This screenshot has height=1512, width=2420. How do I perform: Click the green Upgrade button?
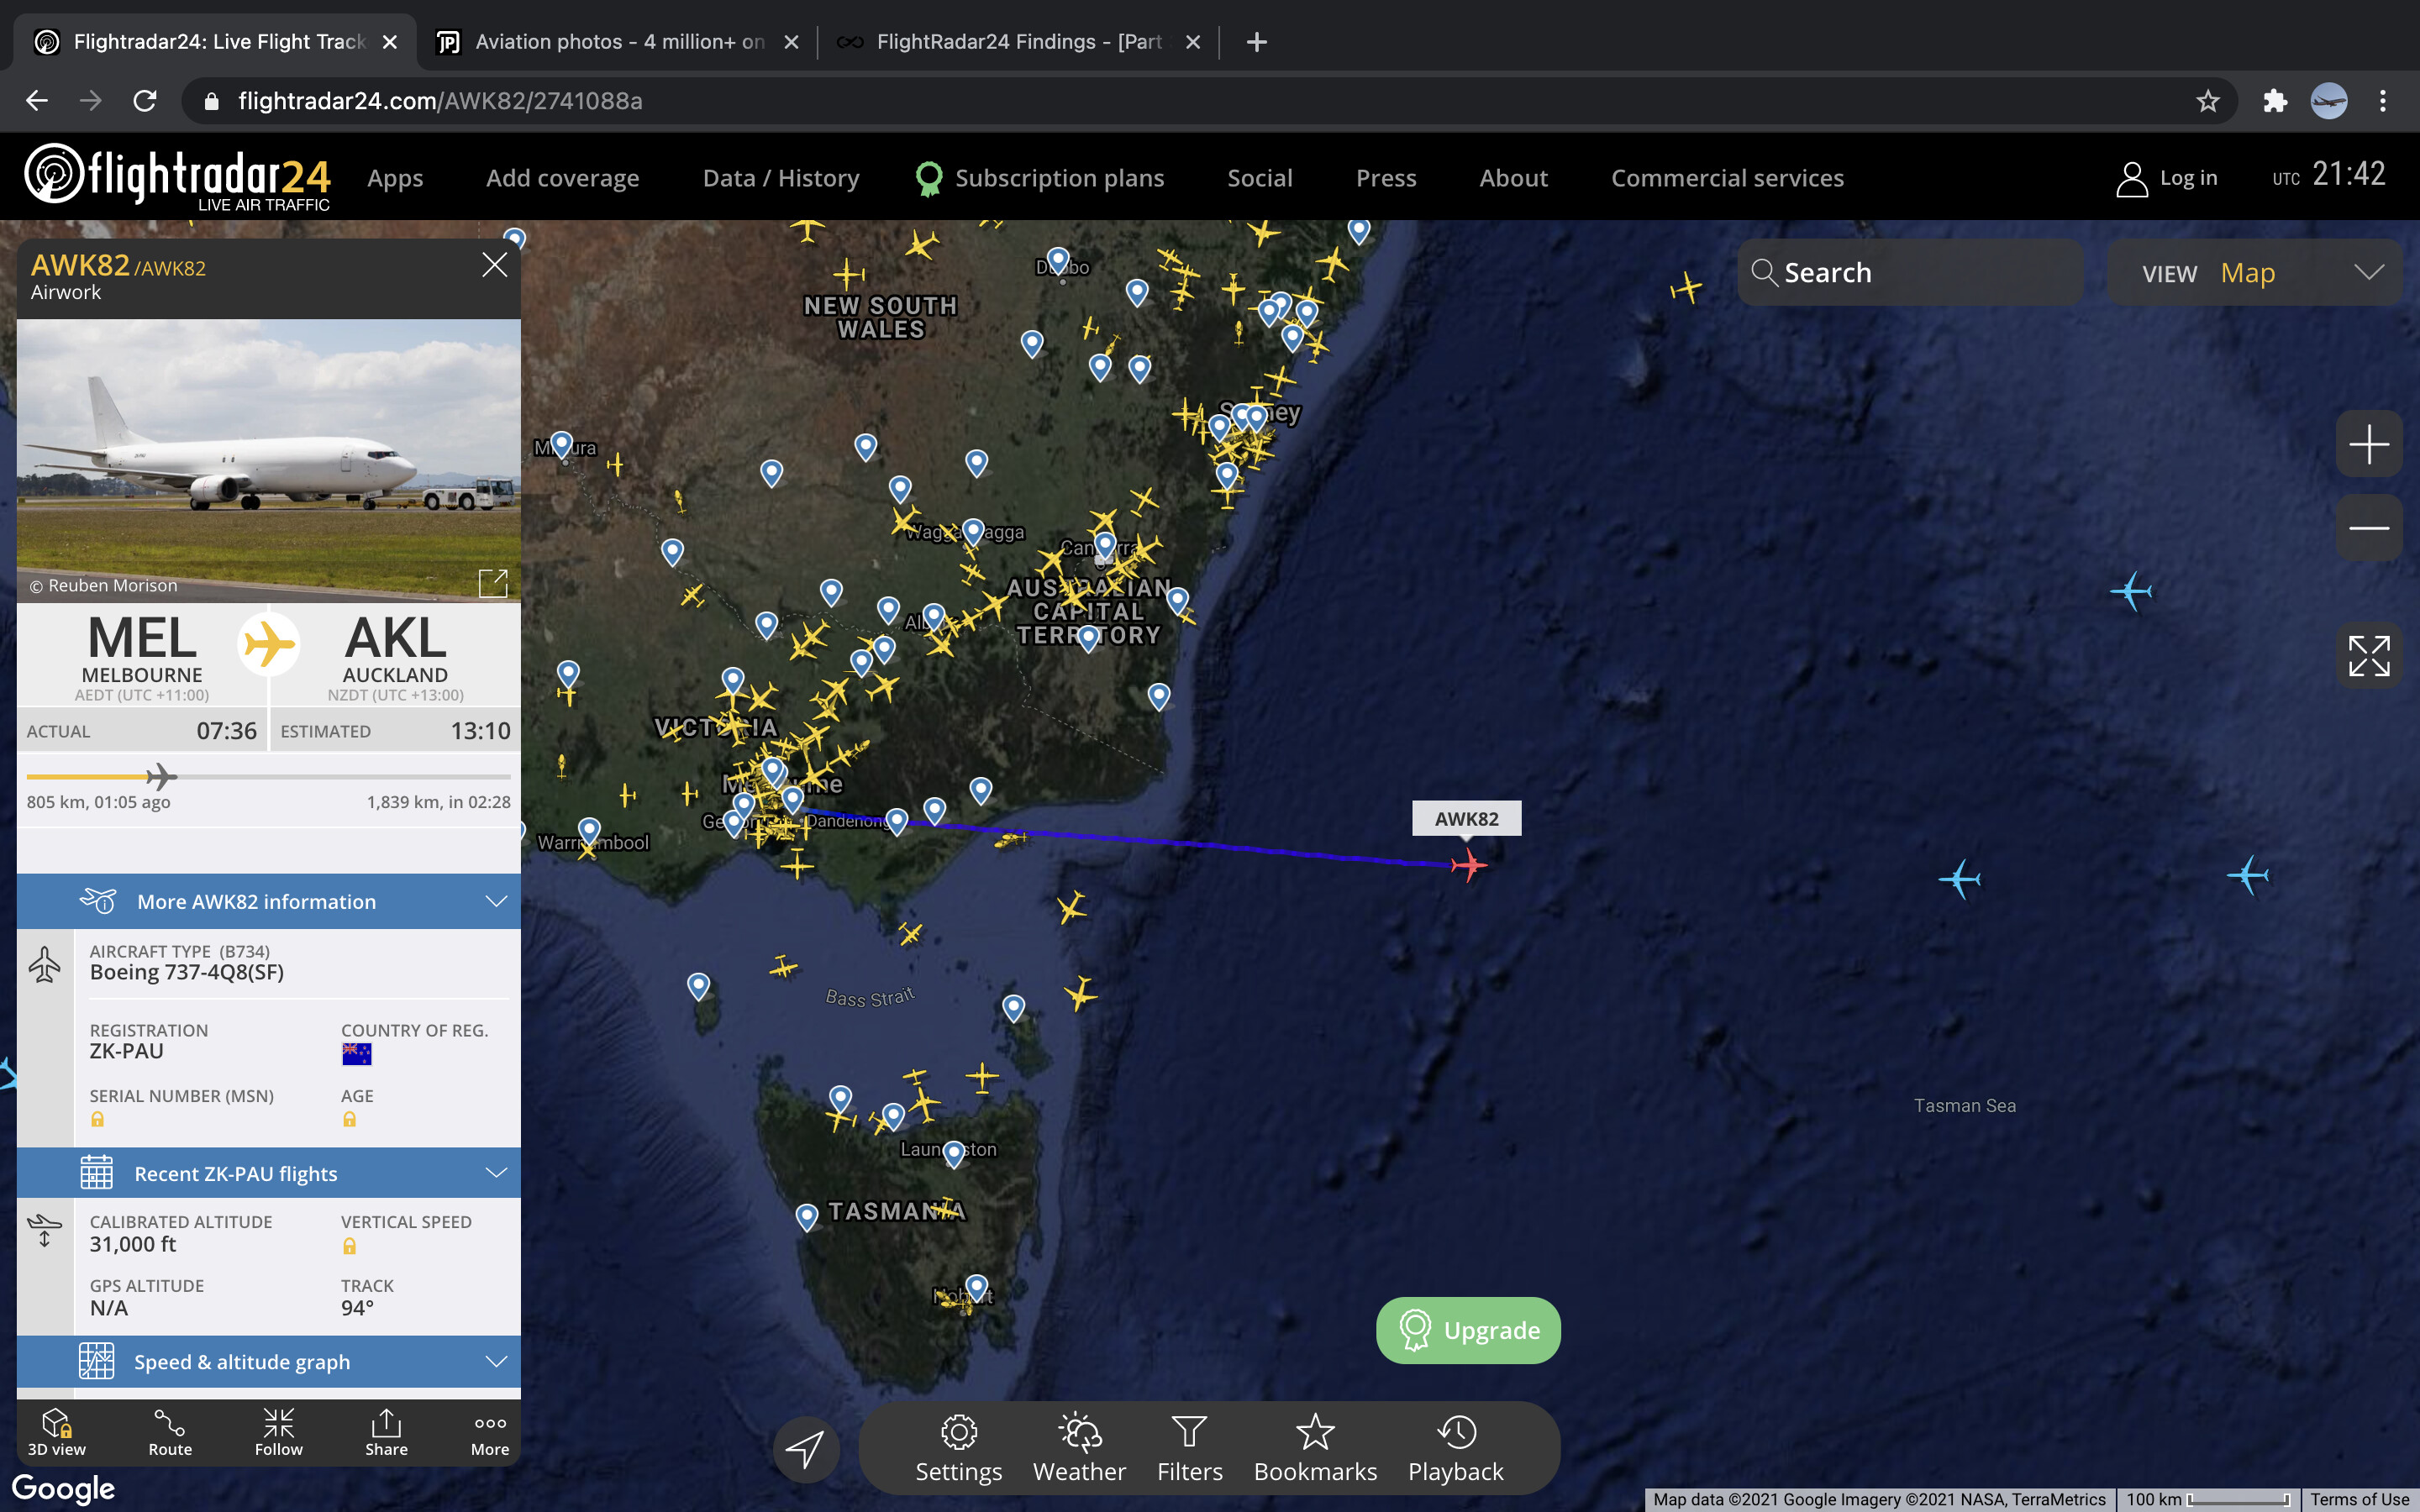[x=1467, y=1330]
